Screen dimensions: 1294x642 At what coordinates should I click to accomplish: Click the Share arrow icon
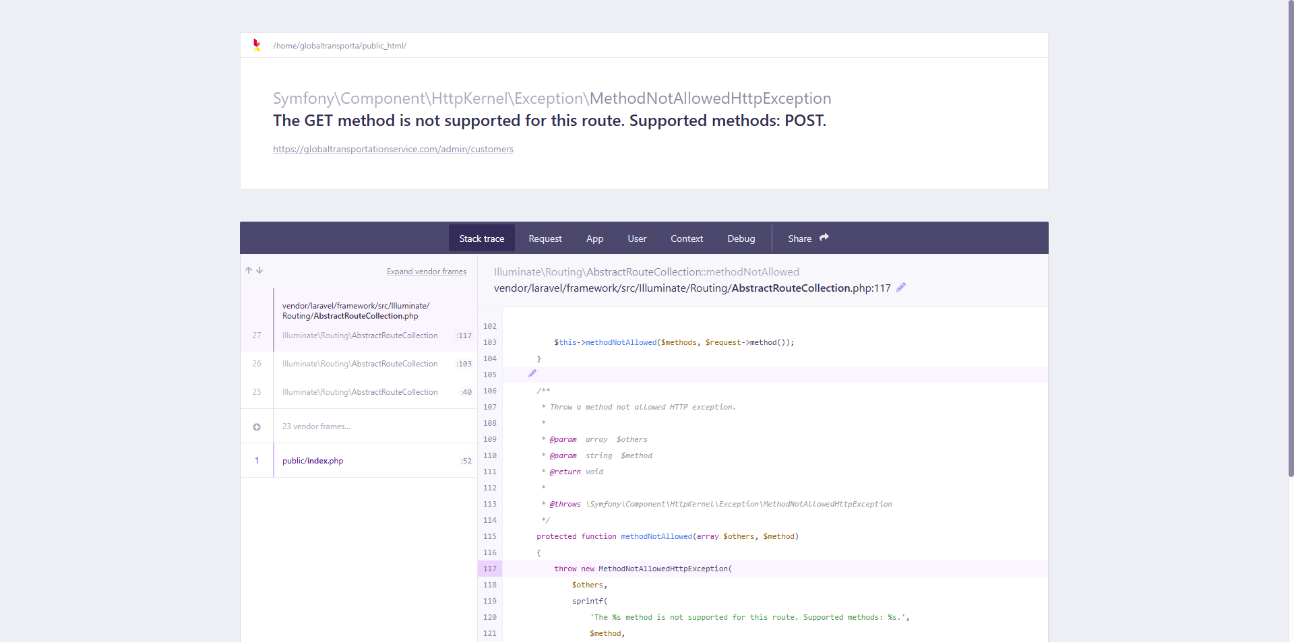tap(824, 238)
